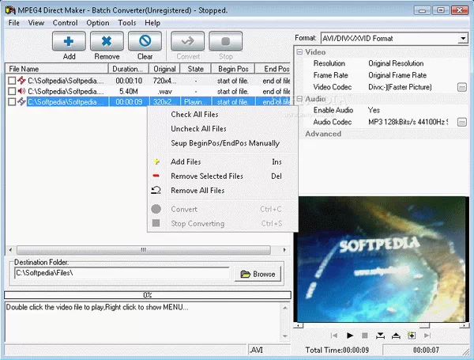Click the file list scroll left arrow
The height and width of the screenshot is (360, 474).
(10, 250)
